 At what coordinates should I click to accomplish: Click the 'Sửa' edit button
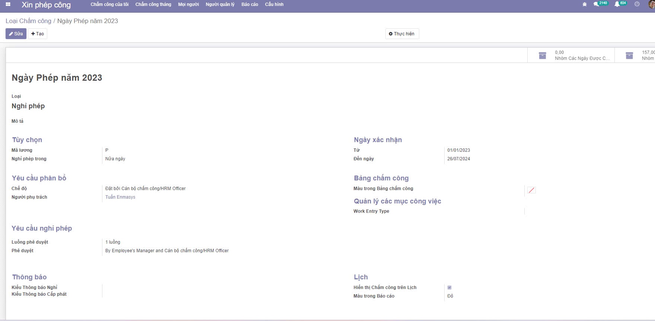point(16,34)
